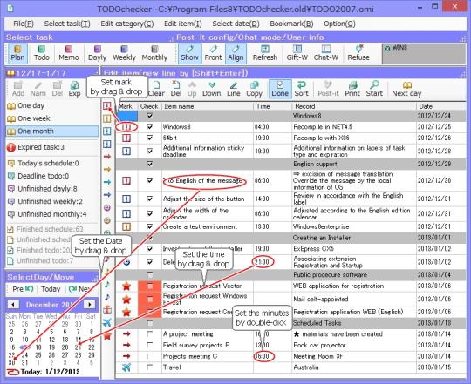Open the Edit category menu
Viewport: 471px width, 384px height.
[x=127, y=24]
